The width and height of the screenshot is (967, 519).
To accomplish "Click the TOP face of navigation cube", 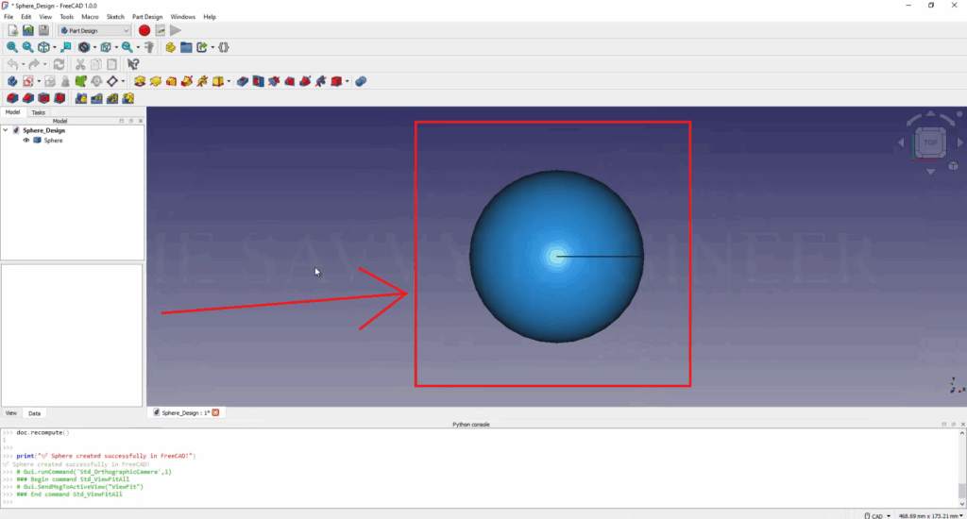I will click(930, 142).
